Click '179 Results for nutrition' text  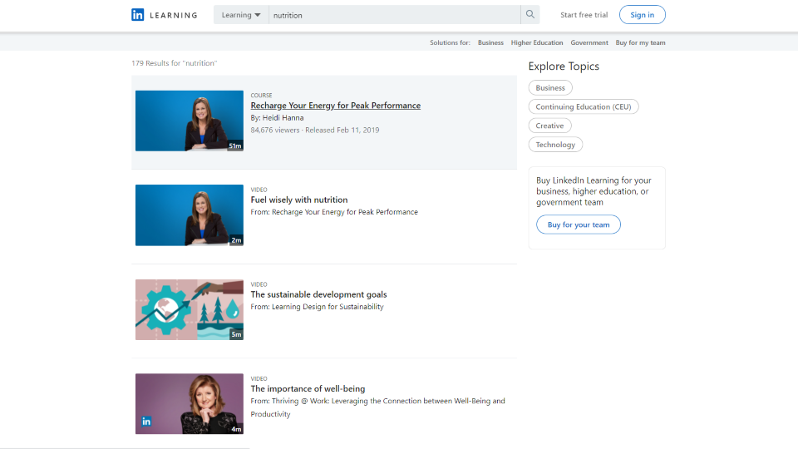[174, 63]
